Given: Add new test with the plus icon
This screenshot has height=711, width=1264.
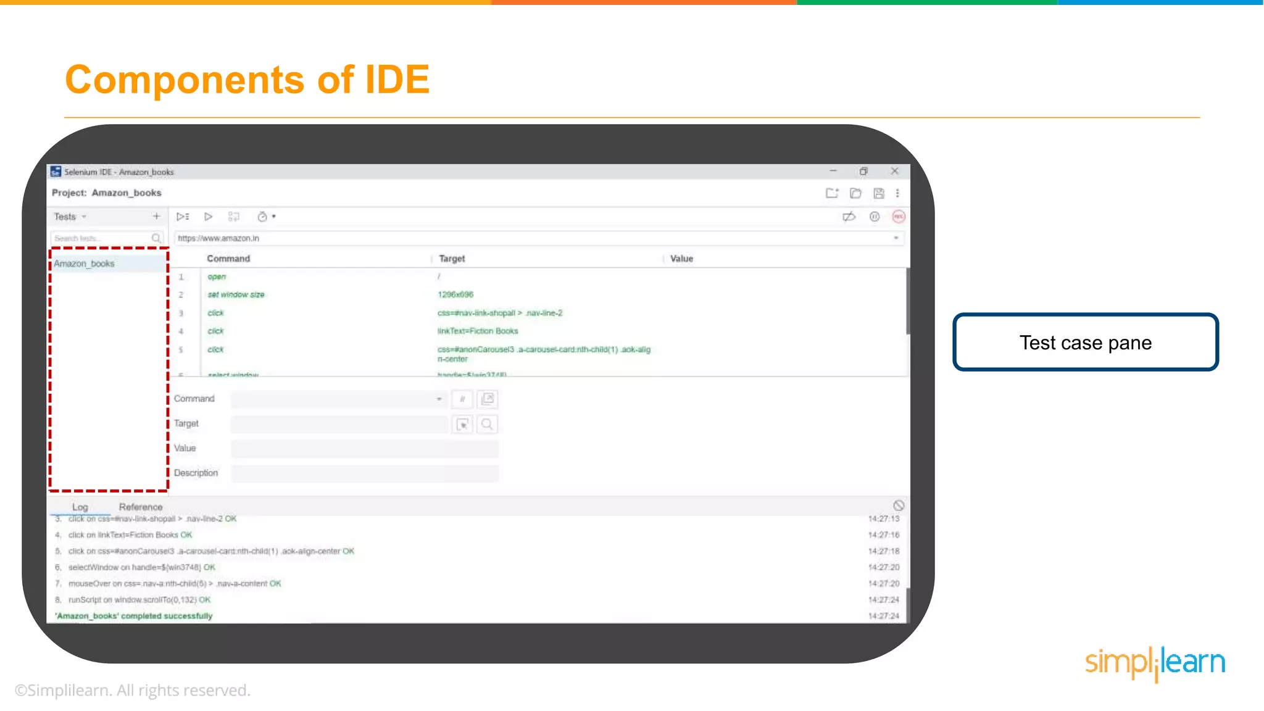Looking at the screenshot, I should coord(156,216).
